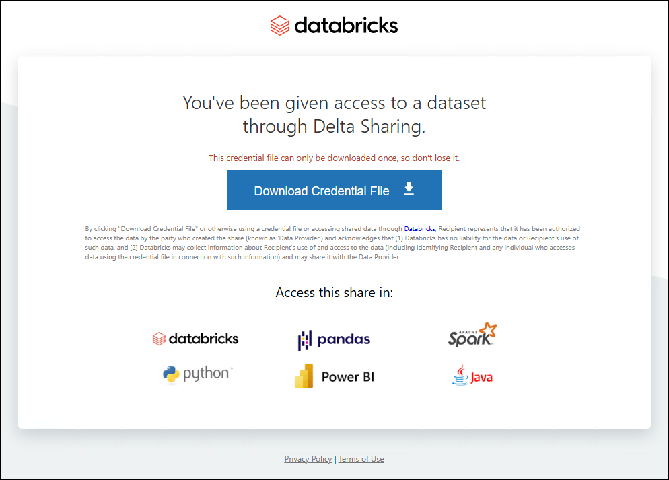The height and width of the screenshot is (480, 669).
Task: Click the gray disclaimer paragraph about Data Provider
Action: click(x=332, y=243)
